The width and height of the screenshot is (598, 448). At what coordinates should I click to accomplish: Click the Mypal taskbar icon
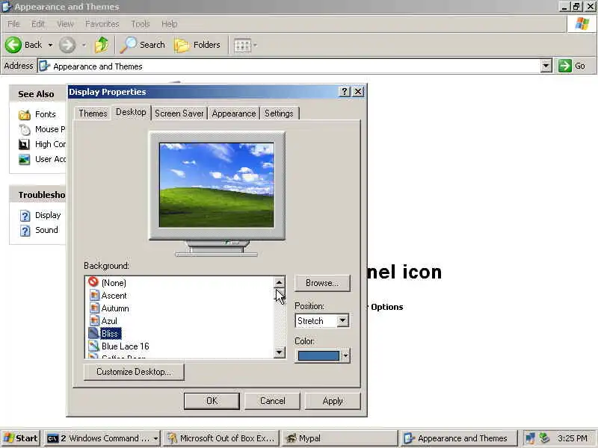(292, 438)
